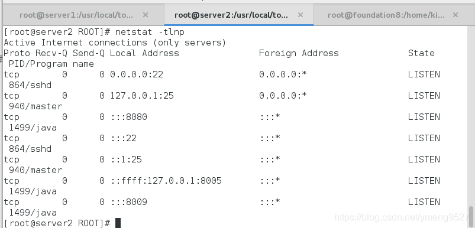The image size is (475, 228).
Task: Select the 0.0.0.0:22 local address
Action: pyautogui.click(x=137, y=74)
